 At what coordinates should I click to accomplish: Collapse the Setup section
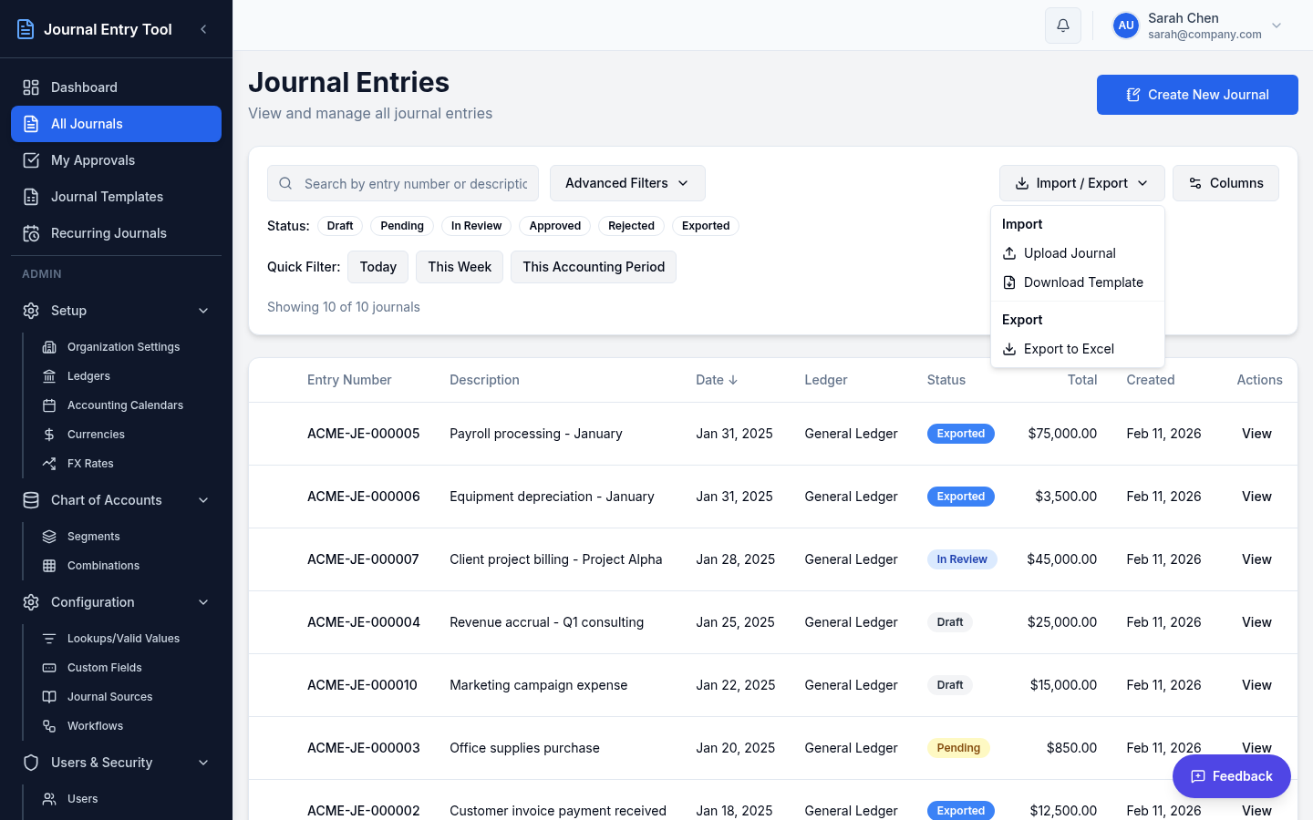(x=202, y=310)
